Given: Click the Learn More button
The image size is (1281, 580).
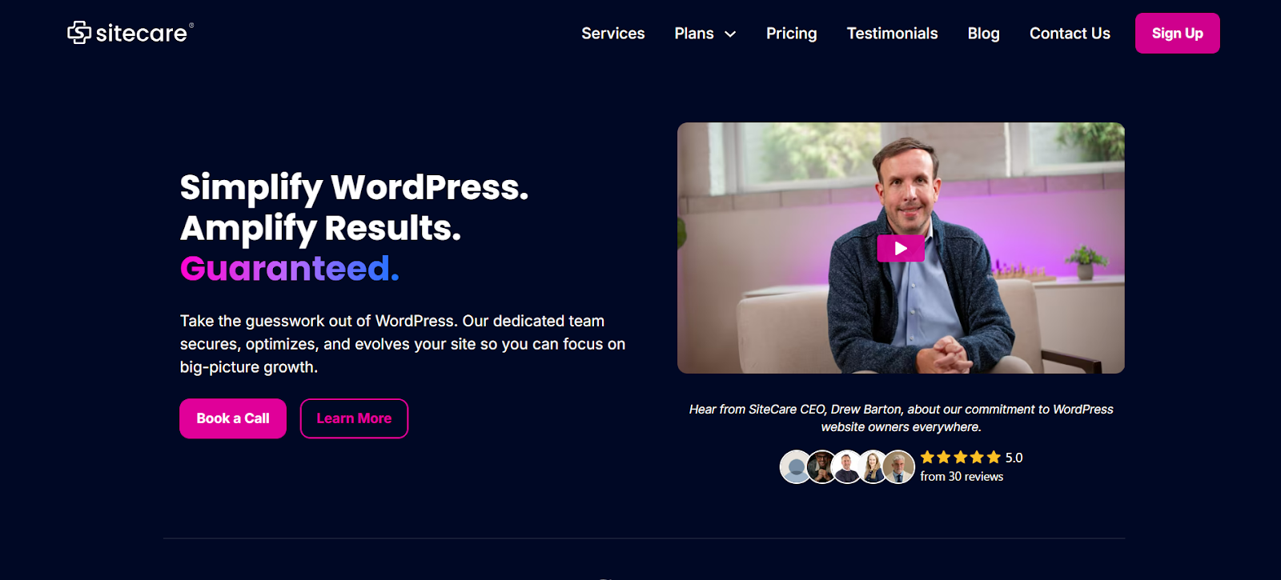Looking at the screenshot, I should [354, 418].
